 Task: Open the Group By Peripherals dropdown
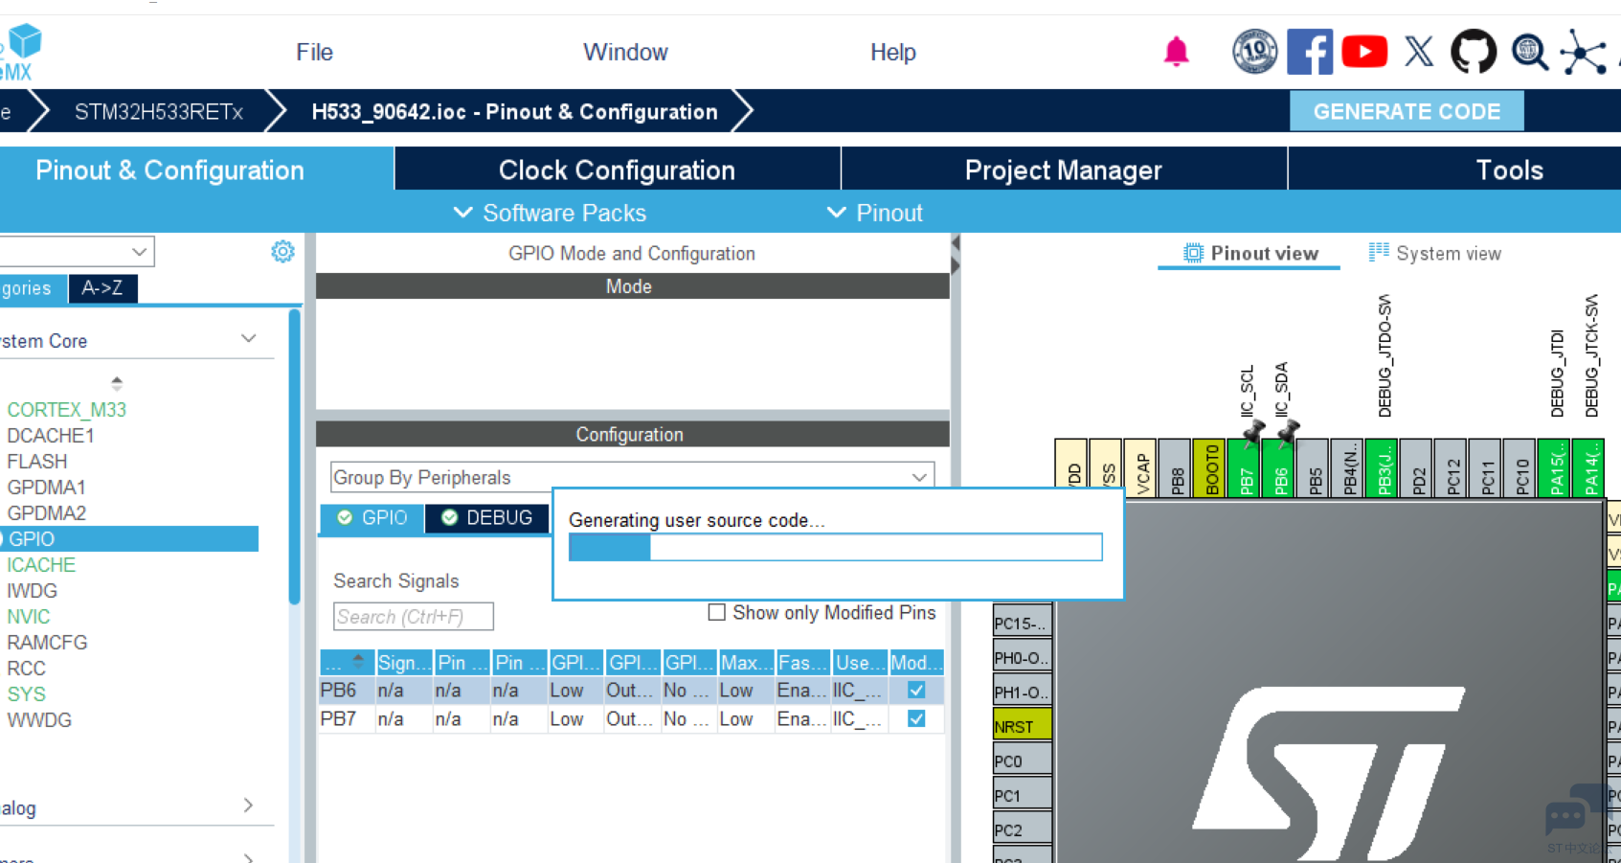tap(632, 477)
